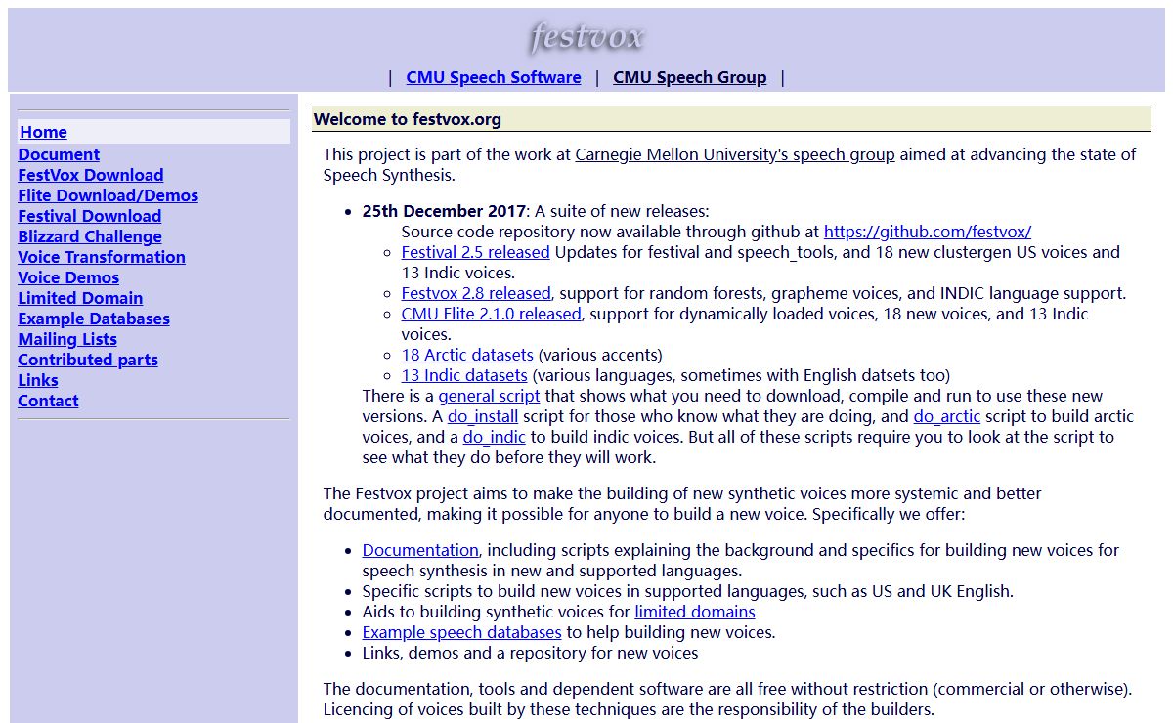Click the 'Welcome to festvox.org' heading
Viewport: 1173px width, 723px height.
coord(408,119)
